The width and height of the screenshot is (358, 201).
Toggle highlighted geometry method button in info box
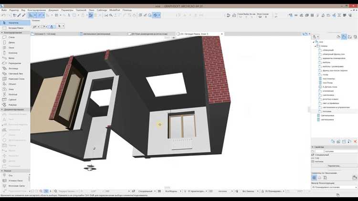tap(52, 26)
